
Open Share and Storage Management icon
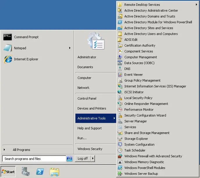coord(120,133)
